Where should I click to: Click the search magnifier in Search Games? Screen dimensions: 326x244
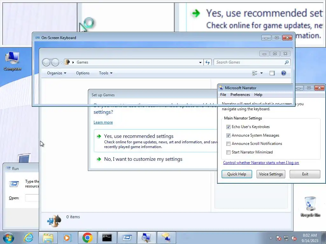click(x=287, y=62)
